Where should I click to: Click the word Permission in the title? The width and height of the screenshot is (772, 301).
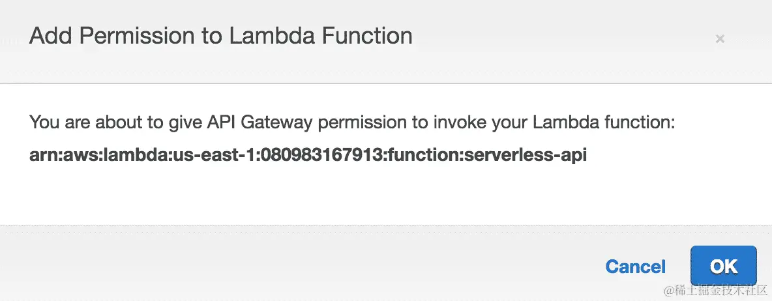(x=140, y=36)
